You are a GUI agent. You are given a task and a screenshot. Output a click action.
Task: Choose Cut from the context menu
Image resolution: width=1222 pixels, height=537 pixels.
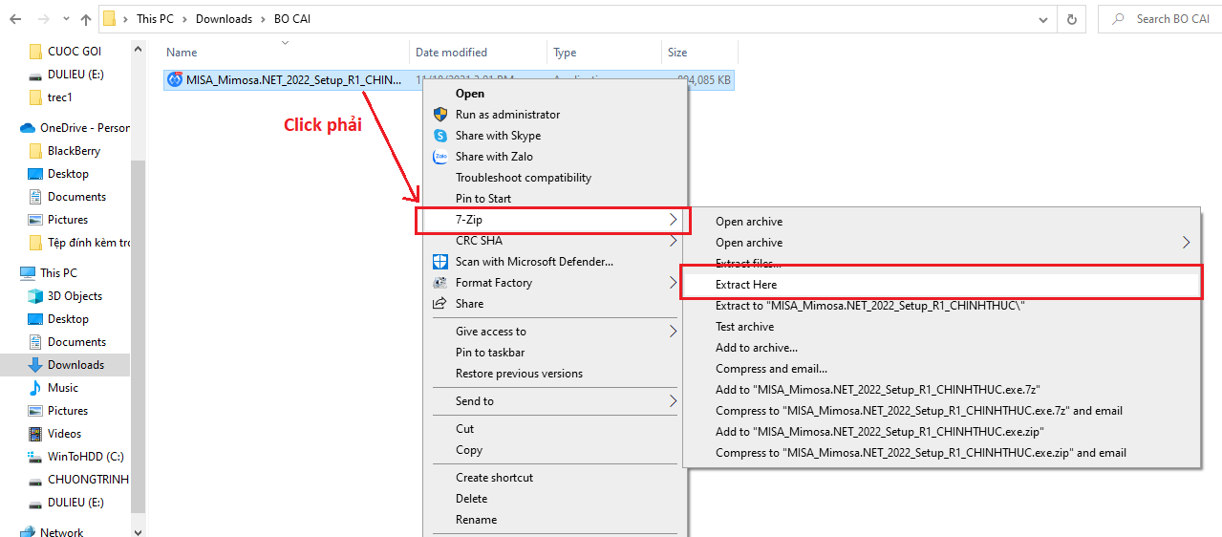click(x=464, y=429)
